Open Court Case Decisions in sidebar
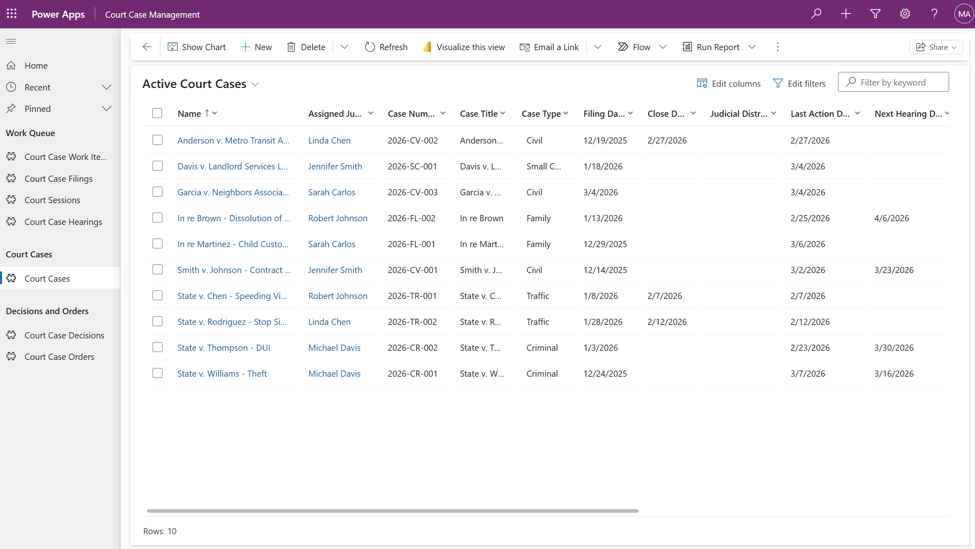 (x=60, y=335)
